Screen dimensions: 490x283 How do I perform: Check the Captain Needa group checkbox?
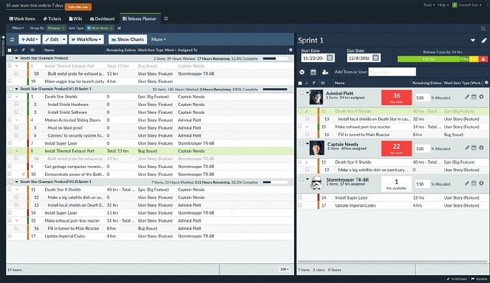302,144
